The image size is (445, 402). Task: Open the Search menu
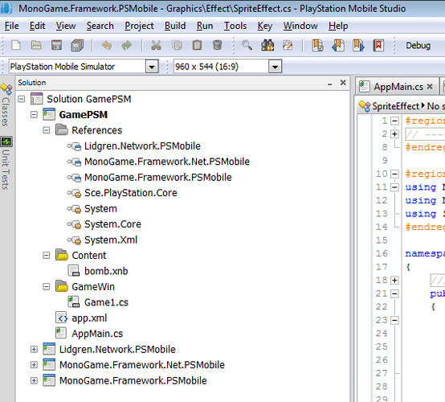[100, 26]
